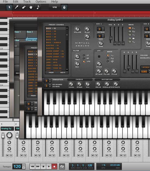The width and height of the screenshot is (150, 171).
Task: Increase OSC 1 octave with up arrow
Action: [103, 28]
